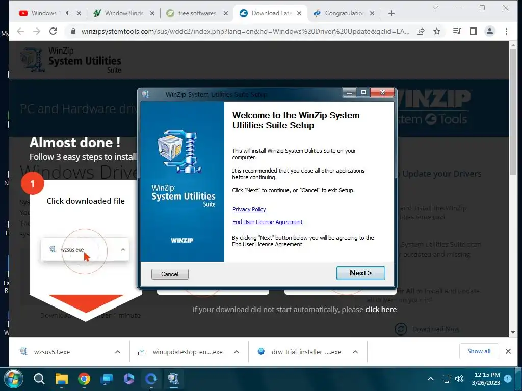Toggle the browser side panel
The height and width of the screenshot is (391, 522).
[474, 31]
